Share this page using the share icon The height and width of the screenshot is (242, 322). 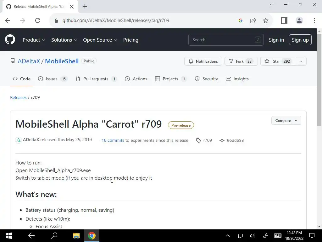tap(253, 20)
